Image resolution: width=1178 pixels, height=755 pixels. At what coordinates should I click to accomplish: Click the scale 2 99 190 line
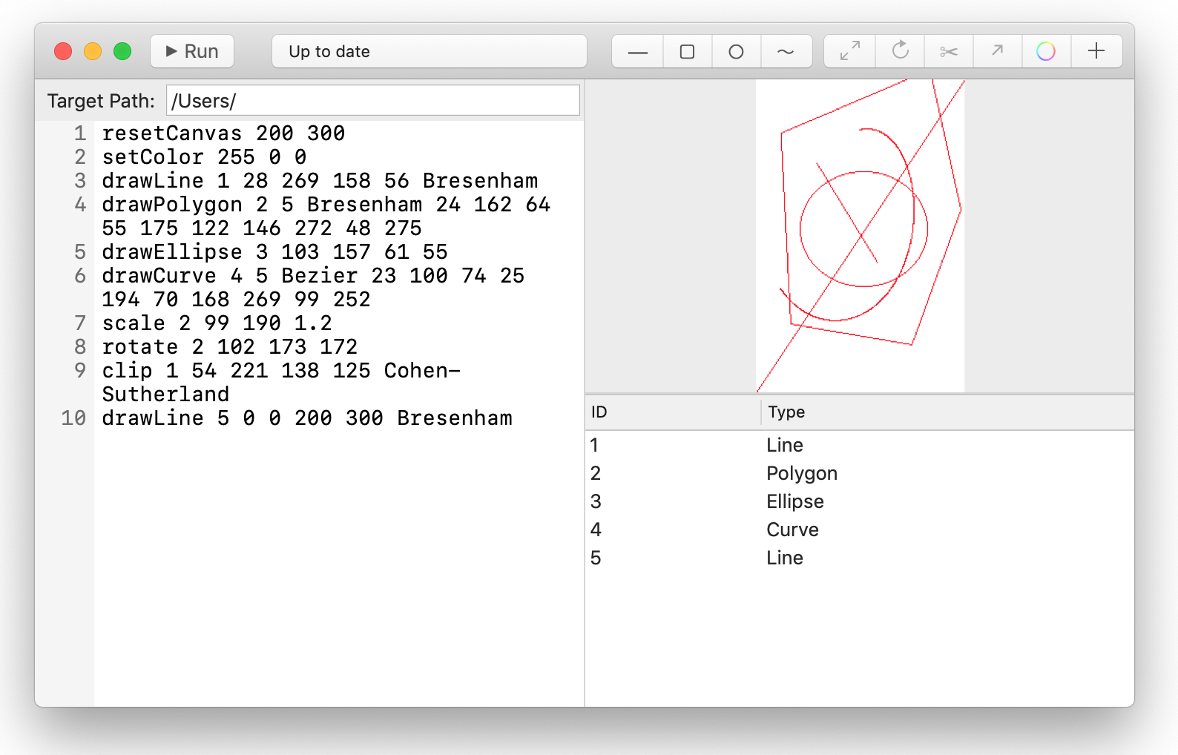(x=217, y=323)
